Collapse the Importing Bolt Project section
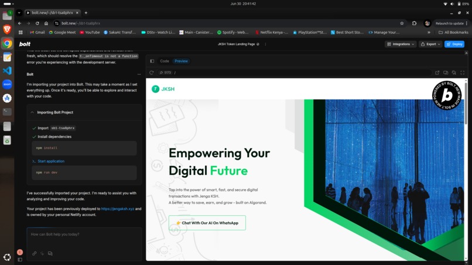The width and height of the screenshot is (472, 265). click(32, 112)
